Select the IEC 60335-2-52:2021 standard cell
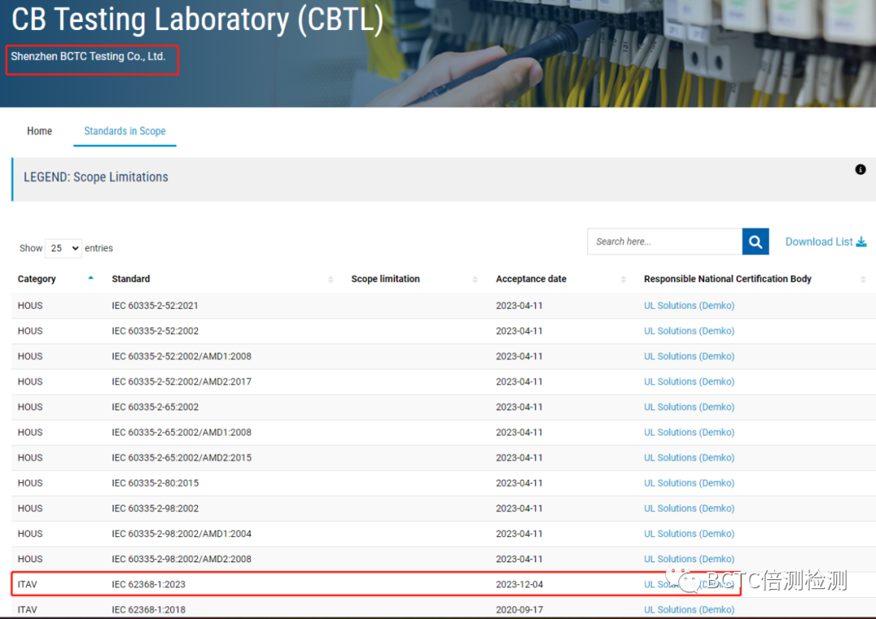 pos(155,306)
